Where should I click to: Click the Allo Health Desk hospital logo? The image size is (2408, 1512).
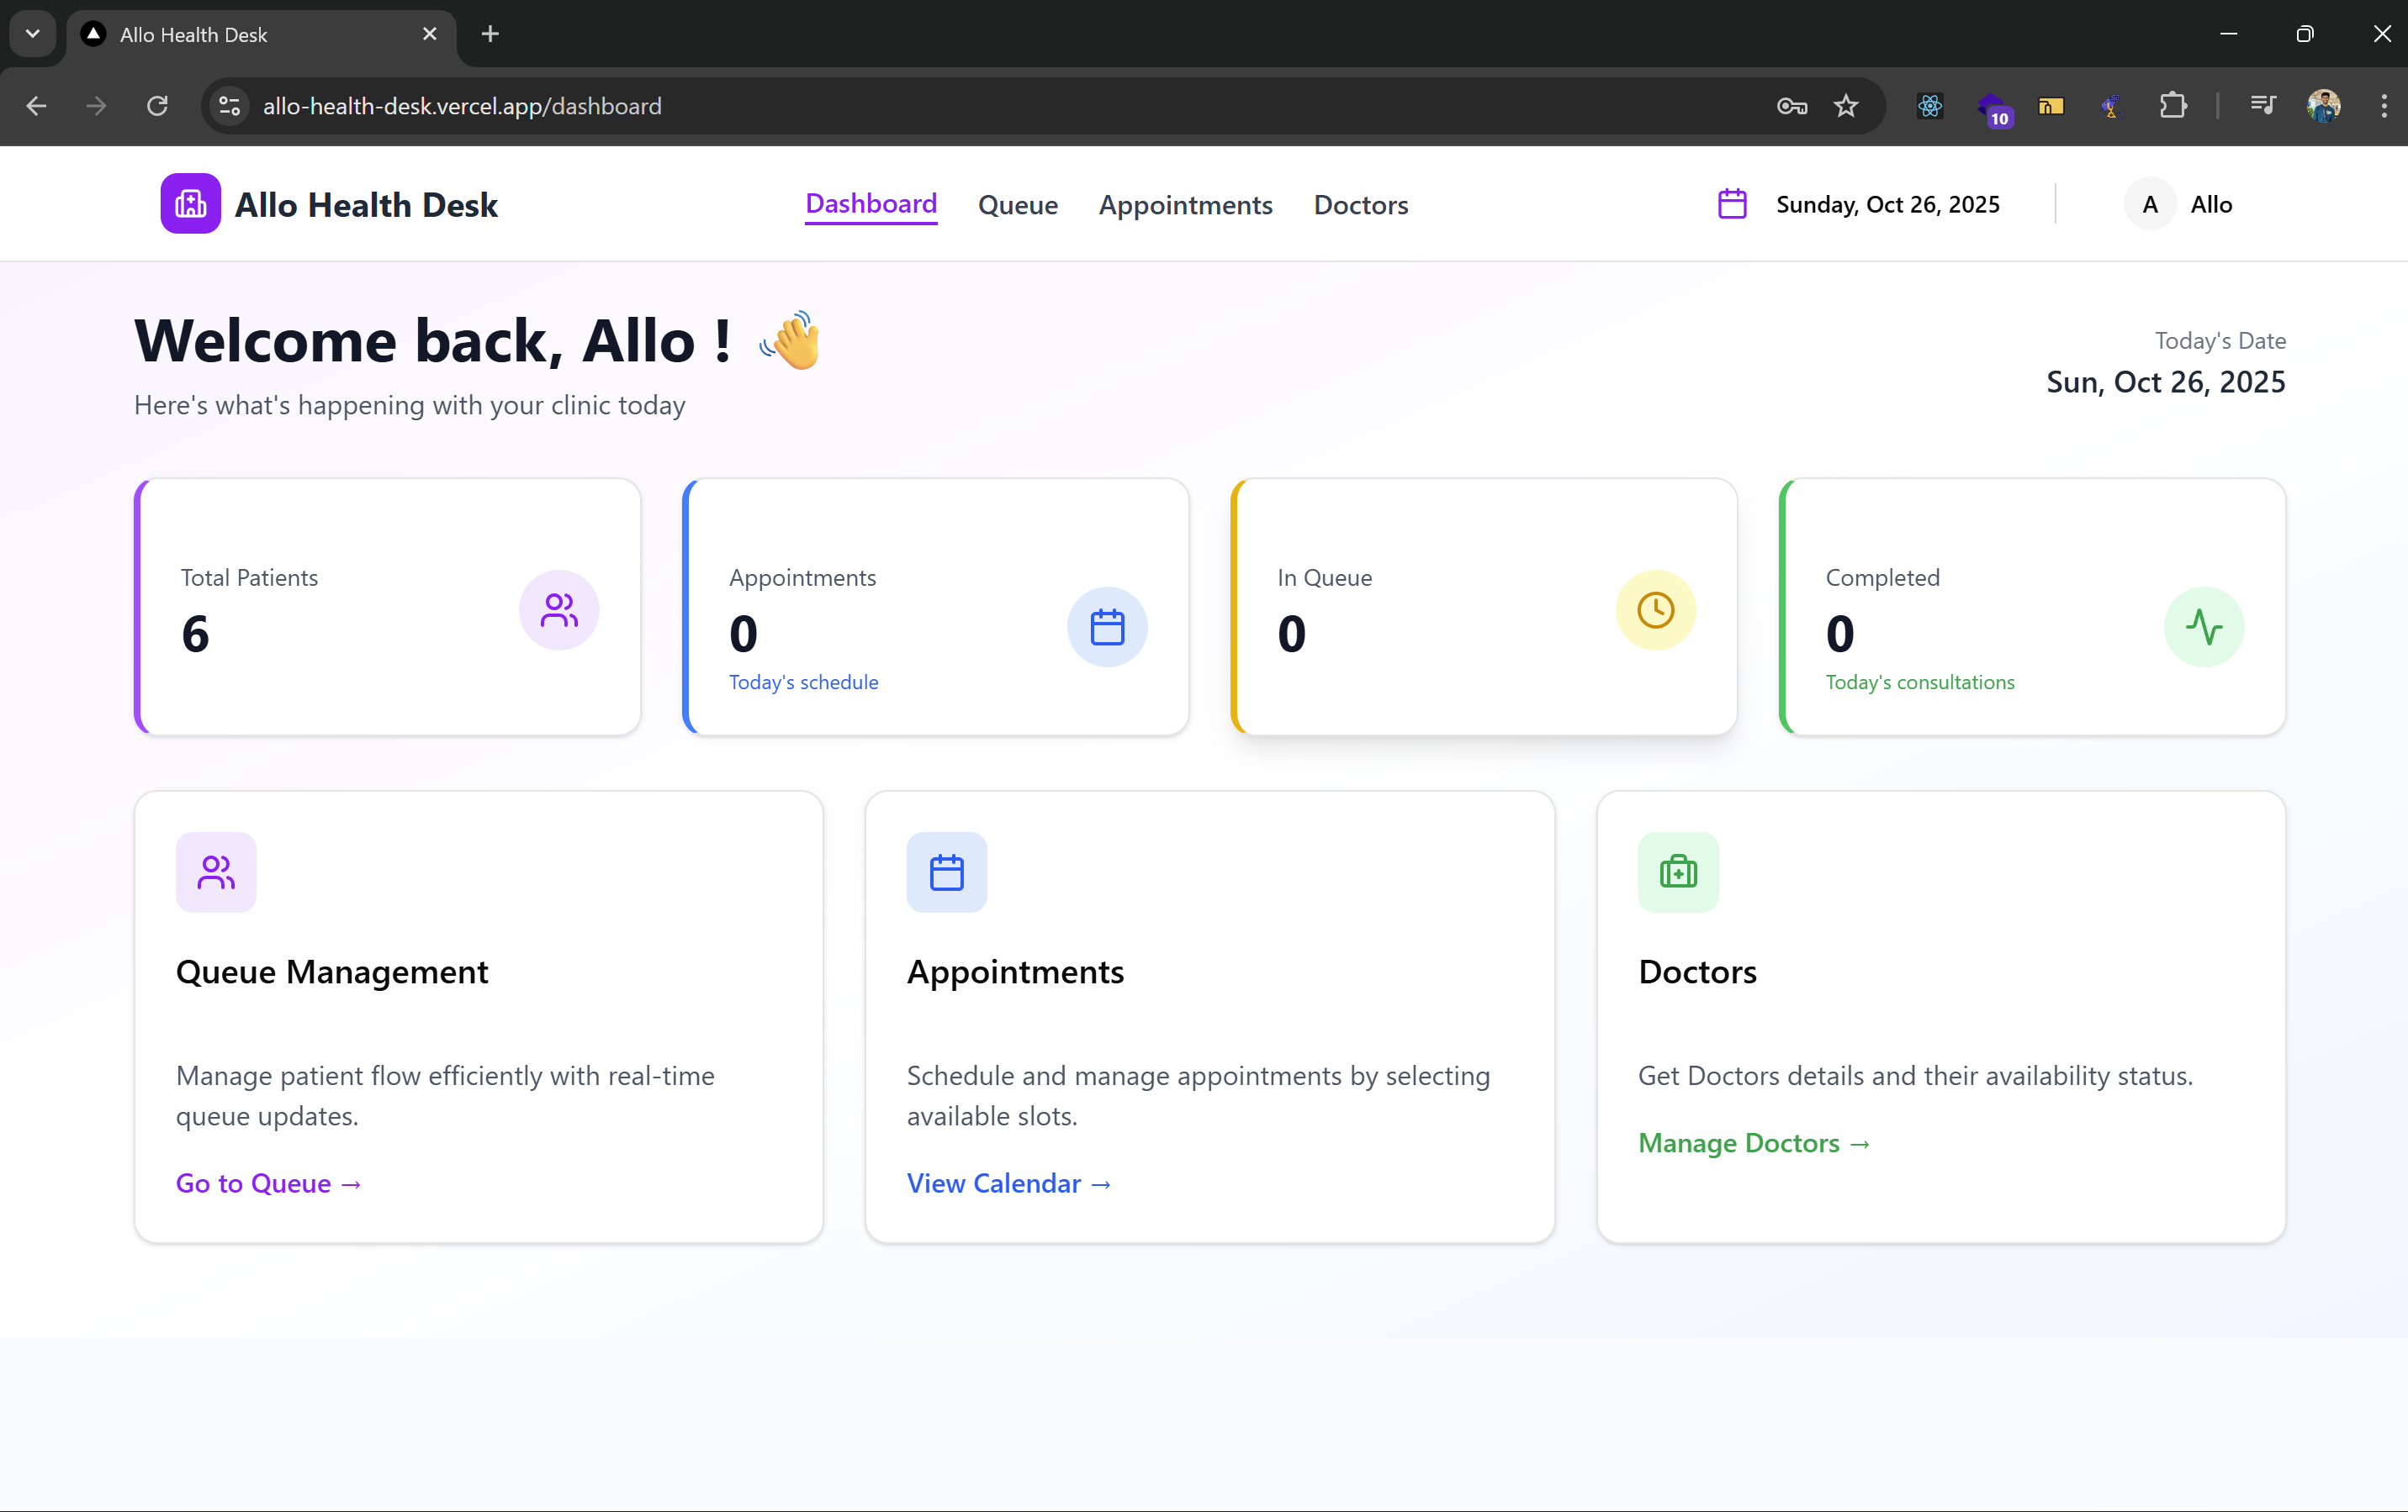(x=190, y=203)
